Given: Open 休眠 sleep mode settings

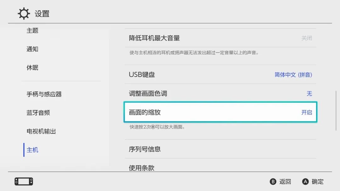Looking at the screenshot, I should pyautogui.click(x=32, y=68).
